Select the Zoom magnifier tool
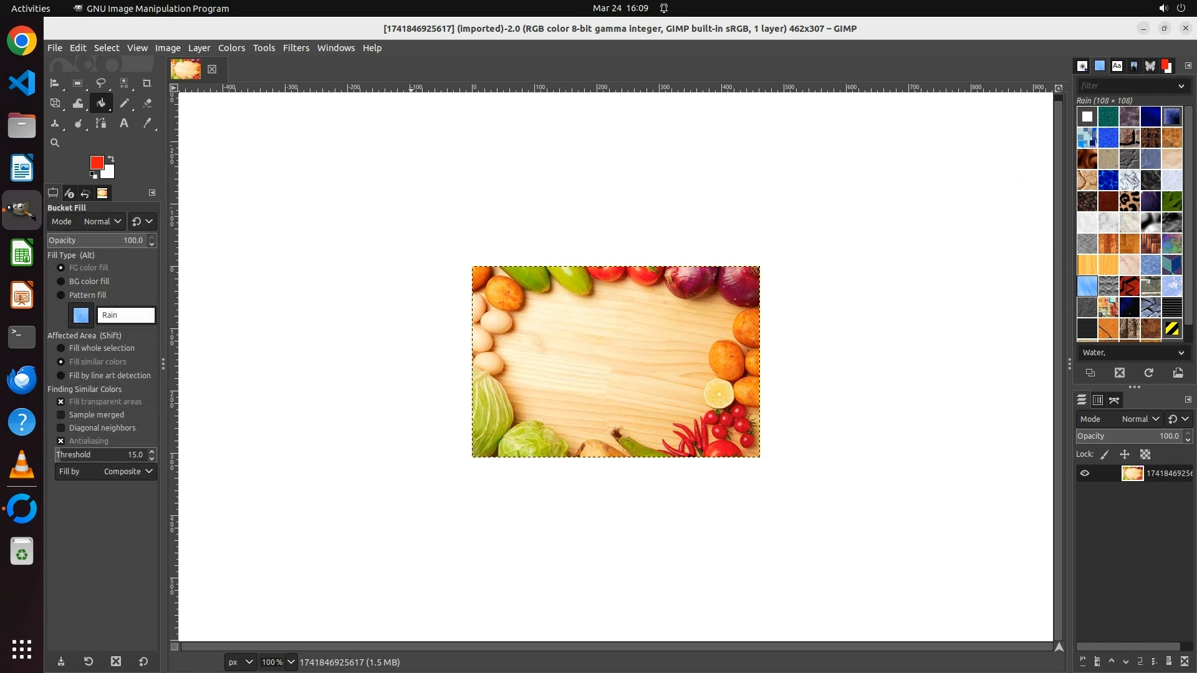1197x673 pixels. [x=55, y=143]
